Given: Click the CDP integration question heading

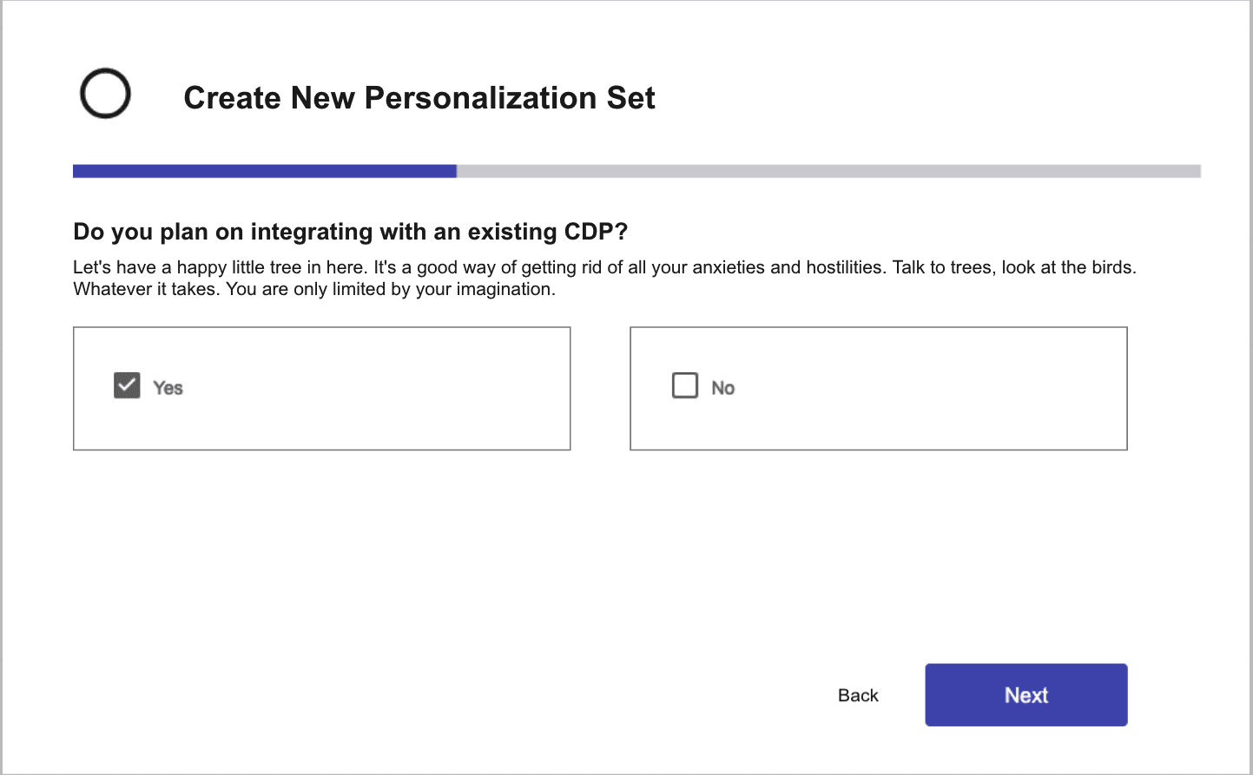Looking at the screenshot, I should tap(350, 232).
